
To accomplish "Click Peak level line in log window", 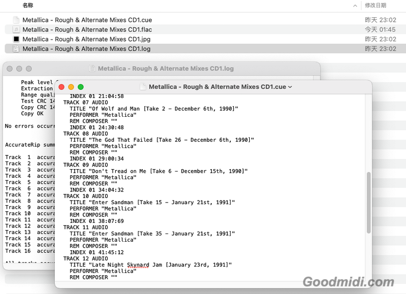I will (38, 82).
